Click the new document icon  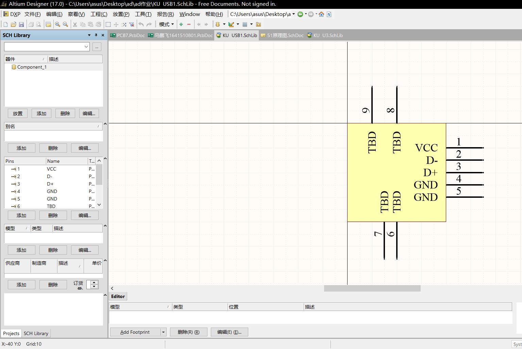click(x=5, y=24)
